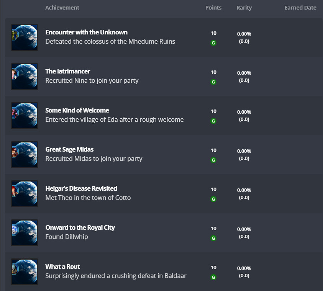Click green G badge for The Iatrimancer
Screen dimensions: 323x291
click(213, 82)
